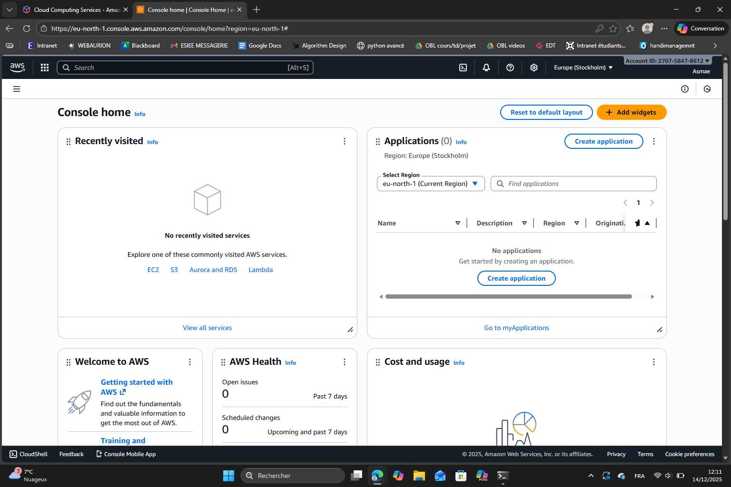This screenshot has height=487, width=731.
Task: Click the Find applications search field
Action: pos(573,184)
